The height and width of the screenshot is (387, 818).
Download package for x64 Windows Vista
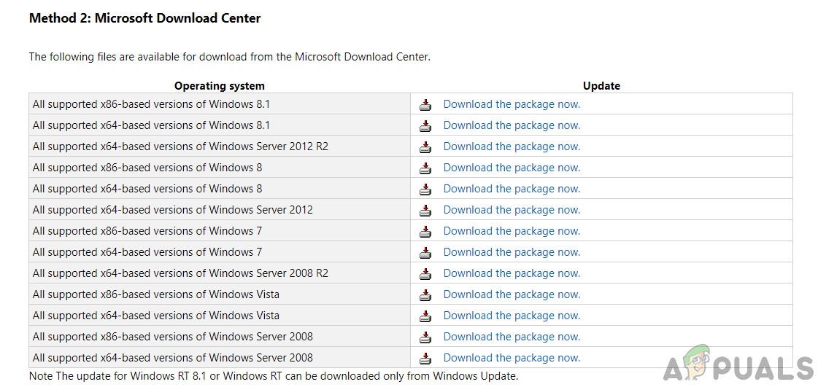[x=512, y=316]
